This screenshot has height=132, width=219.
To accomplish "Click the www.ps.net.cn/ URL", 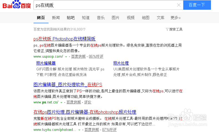I will (x=46, y=102).
